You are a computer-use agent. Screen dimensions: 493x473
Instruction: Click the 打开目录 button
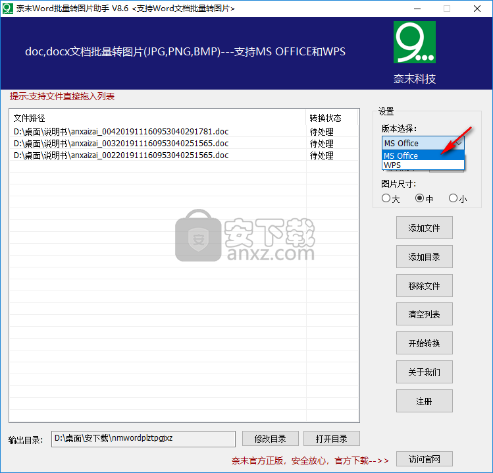pos(331,438)
